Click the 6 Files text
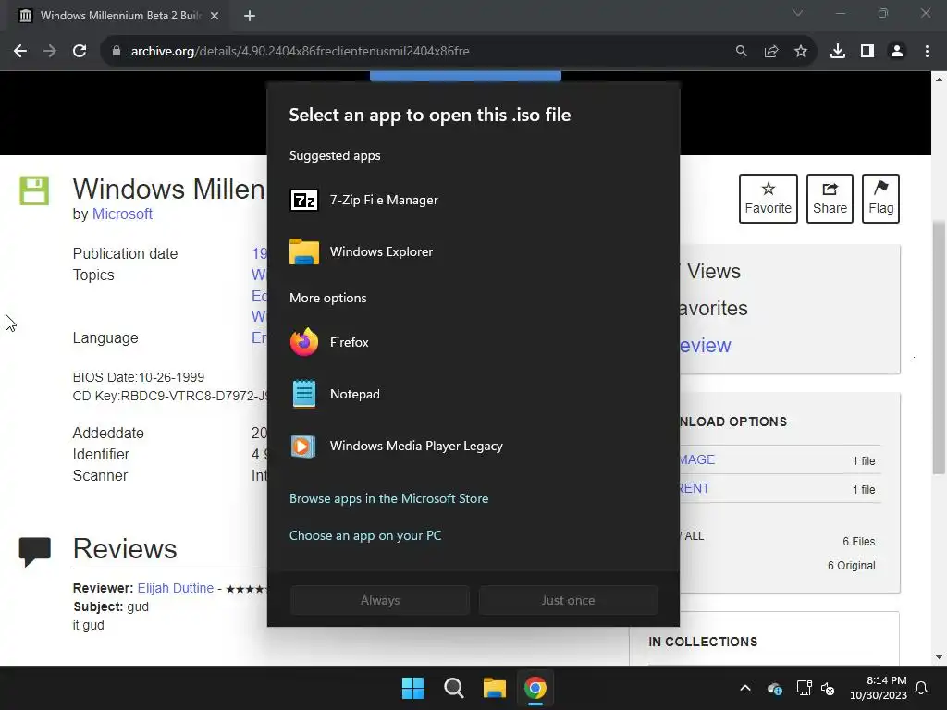This screenshot has width=947, height=710. tap(859, 542)
